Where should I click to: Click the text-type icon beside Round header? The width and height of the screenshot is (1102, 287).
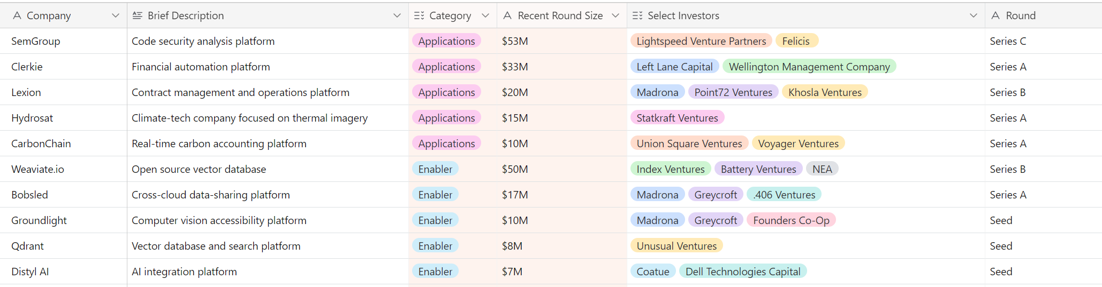click(995, 15)
